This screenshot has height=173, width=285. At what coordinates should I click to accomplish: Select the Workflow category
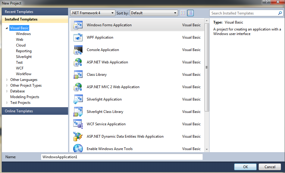(23, 74)
